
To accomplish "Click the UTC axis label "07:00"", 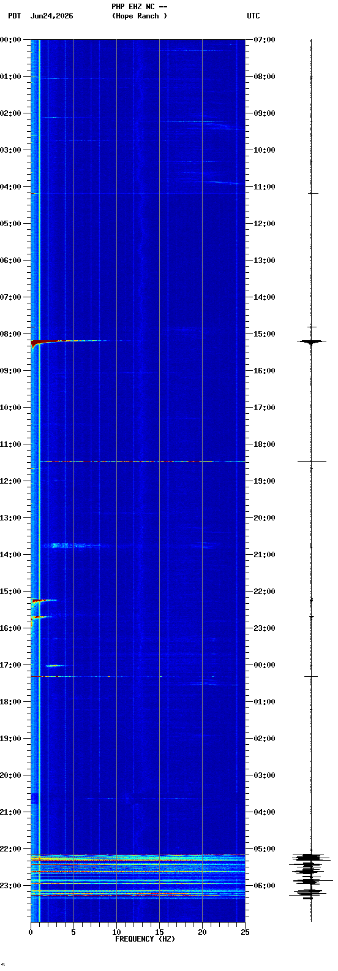I will tap(265, 40).
